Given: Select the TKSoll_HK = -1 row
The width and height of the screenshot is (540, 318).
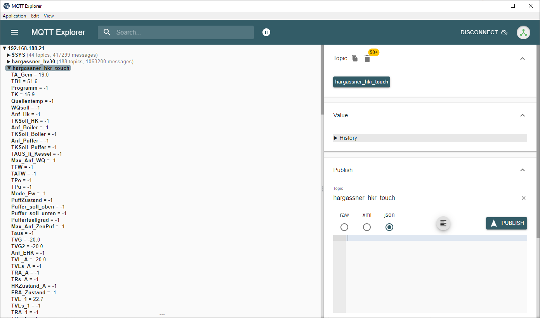Looking at the screenshot, I should pyautogui.click(x=30, y=121).
